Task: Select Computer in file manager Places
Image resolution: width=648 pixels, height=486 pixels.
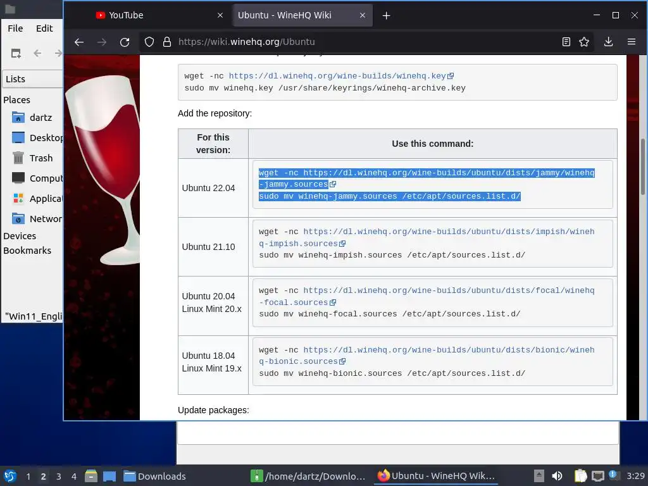Action: [x=37, y=178]
